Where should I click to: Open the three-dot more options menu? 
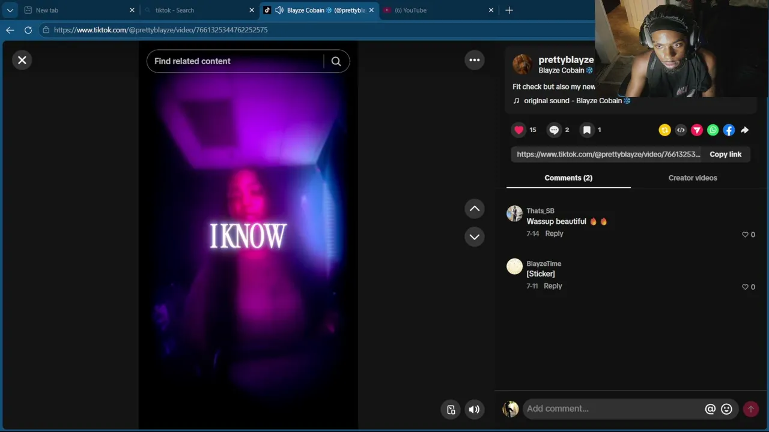[475, 60]
